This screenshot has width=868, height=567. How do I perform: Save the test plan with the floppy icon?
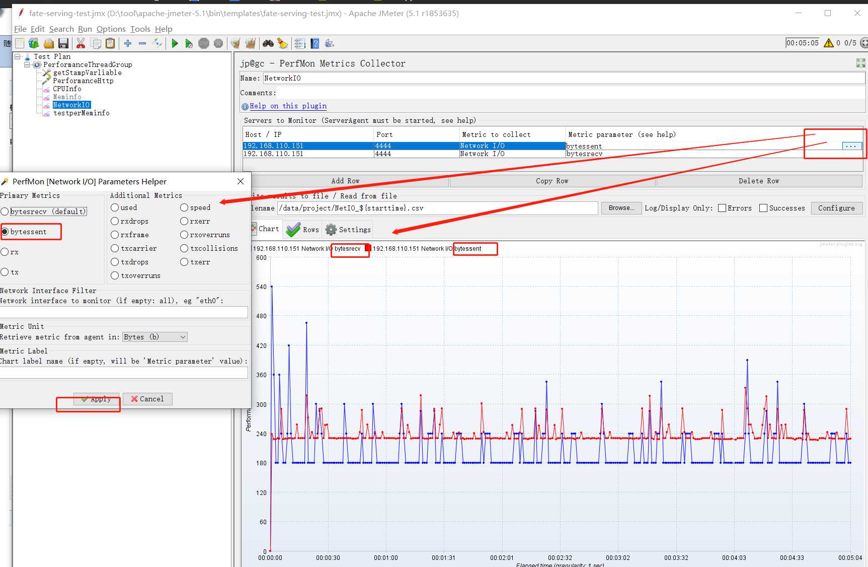(63, 43)
